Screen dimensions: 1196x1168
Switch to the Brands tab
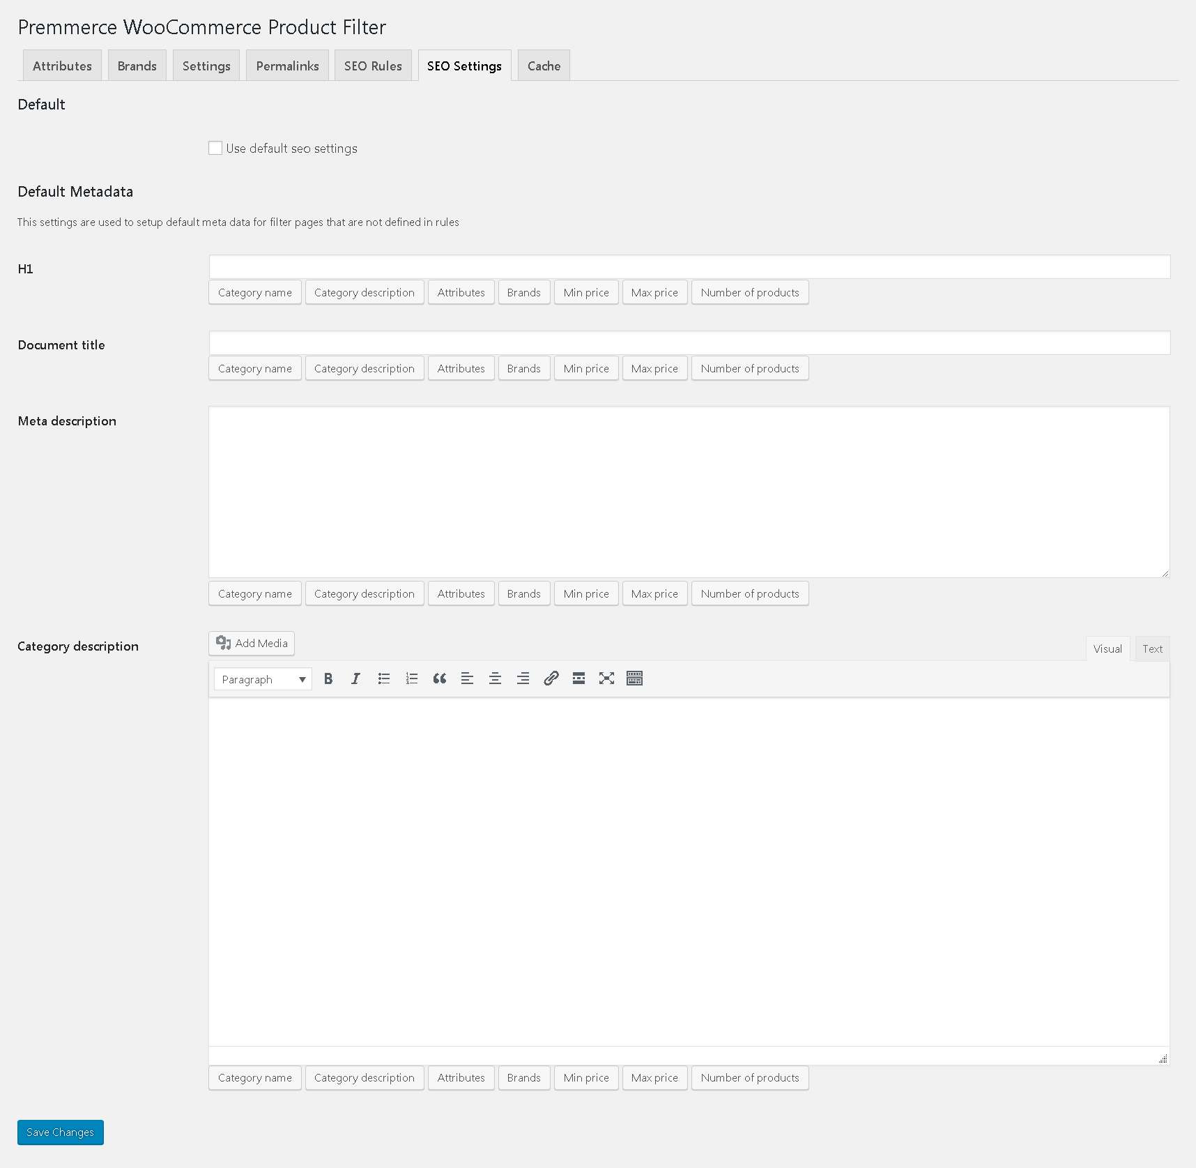[137, 66]
